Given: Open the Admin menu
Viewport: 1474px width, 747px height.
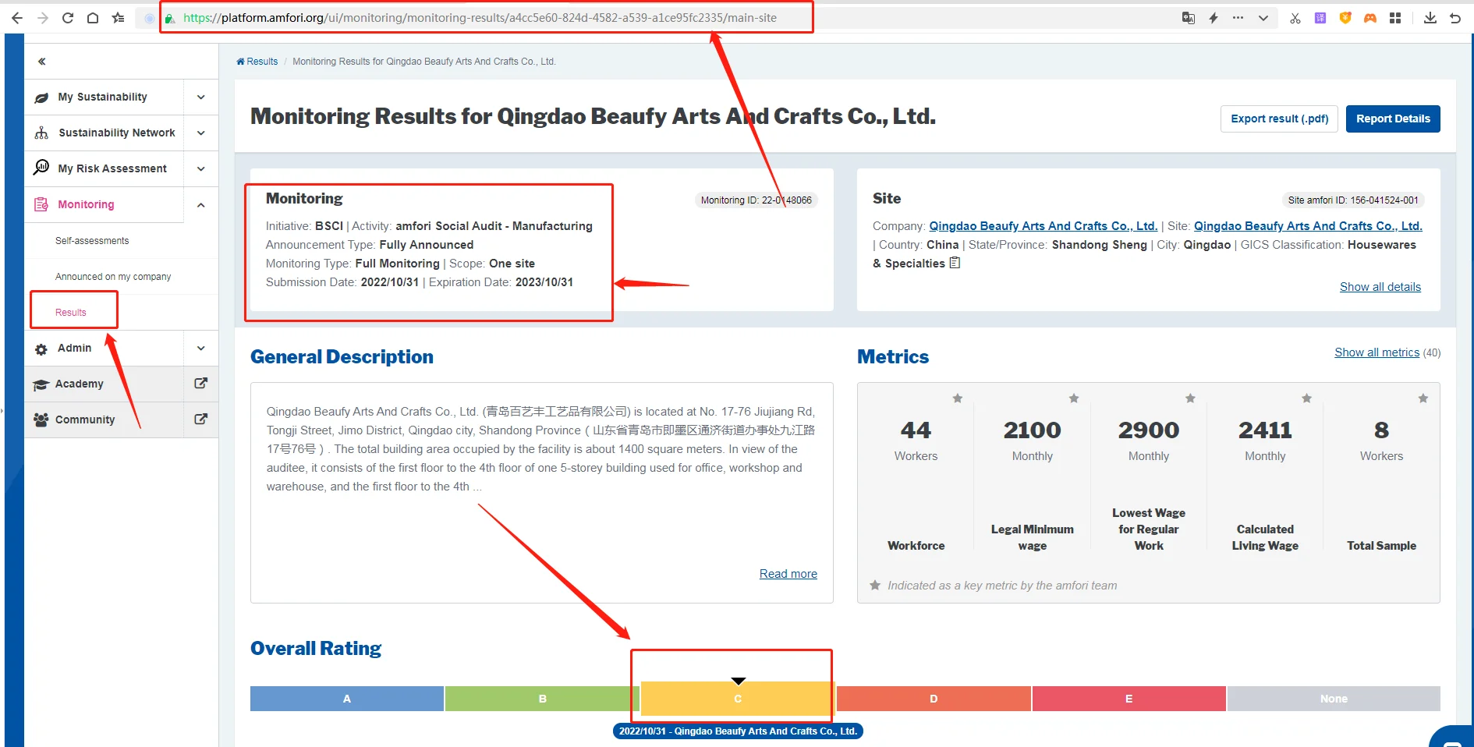Looking at the screenshot, I should click(x=104, y=348).
